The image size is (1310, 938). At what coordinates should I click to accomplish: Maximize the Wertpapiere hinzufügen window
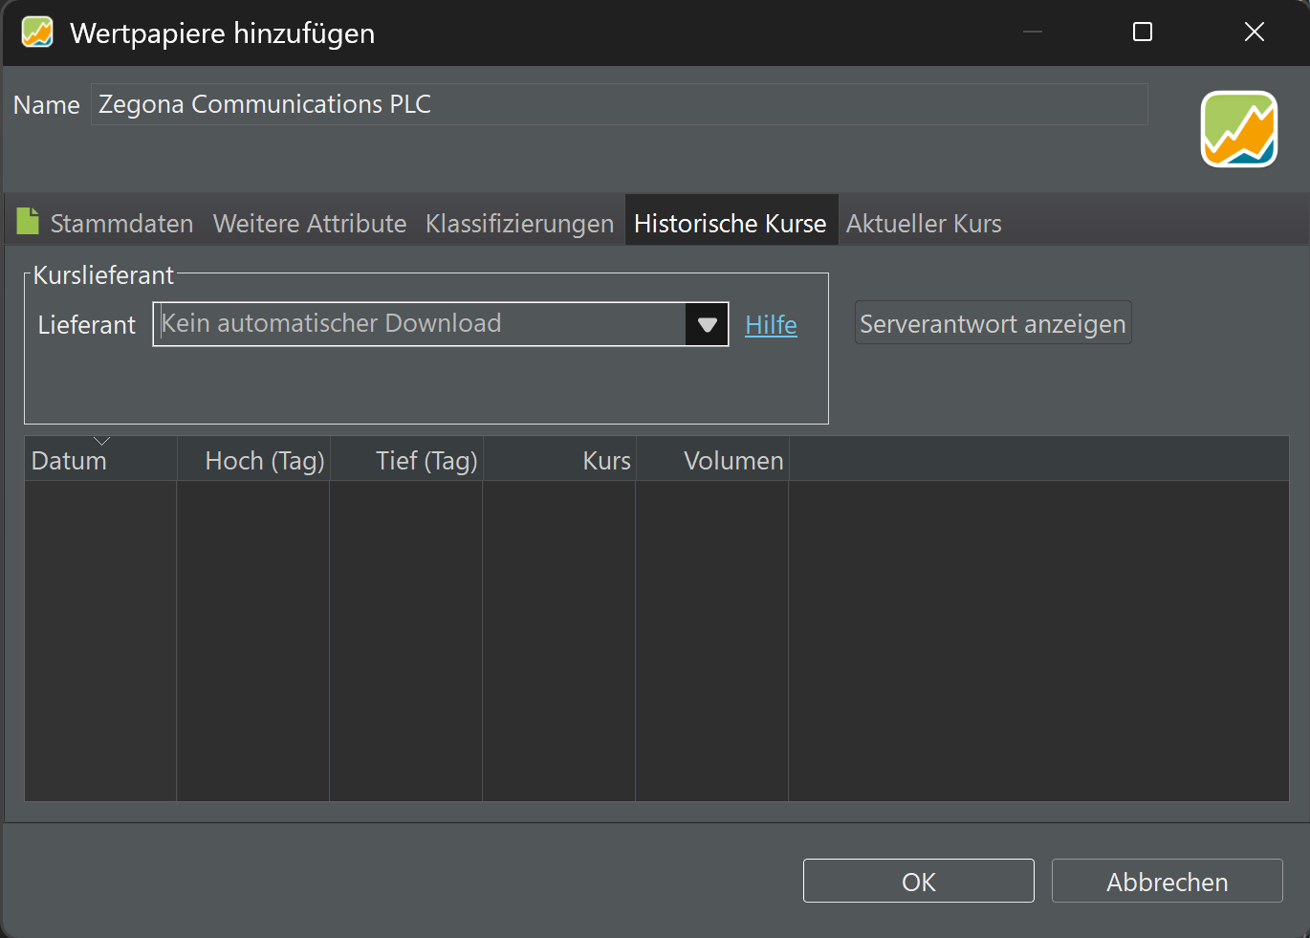point(1143,32)
